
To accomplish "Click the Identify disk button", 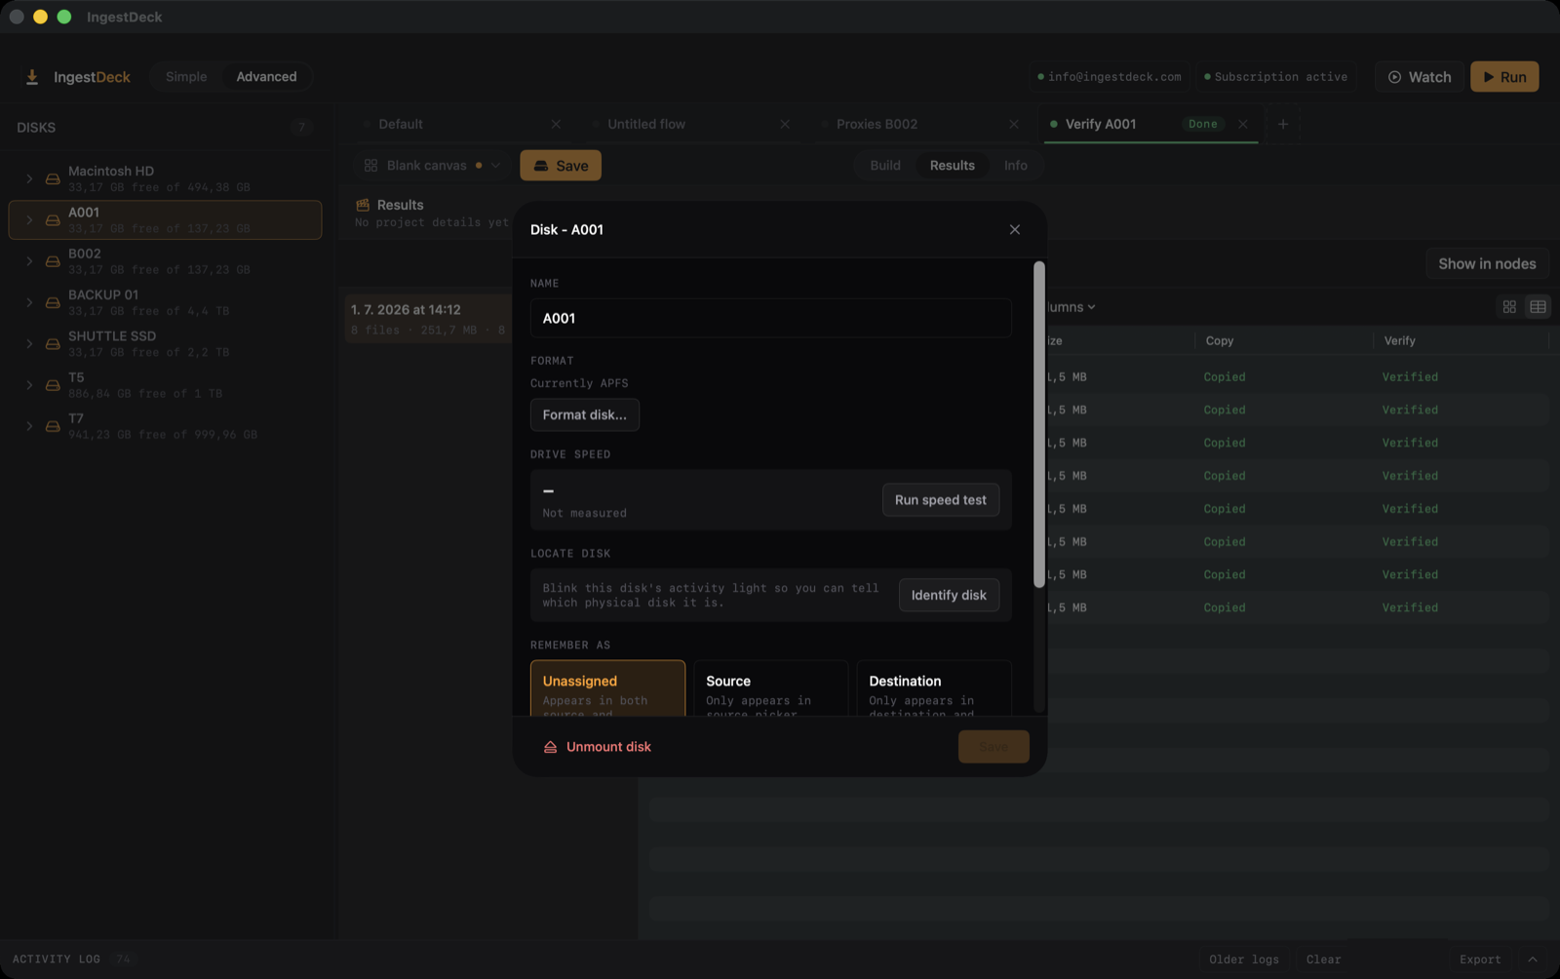I will pyautogui.click(x=949, y=596).
